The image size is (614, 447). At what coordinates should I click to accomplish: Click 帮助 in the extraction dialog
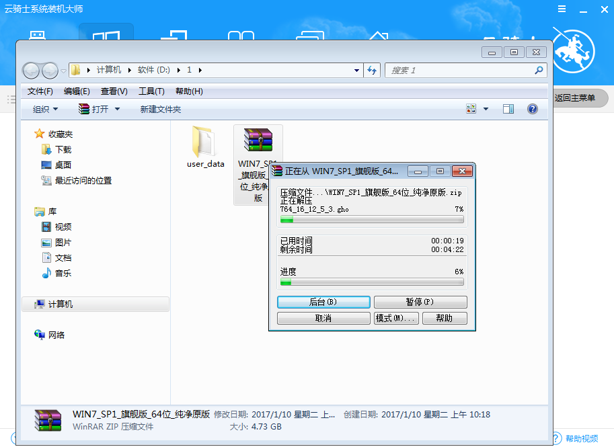click(445, 318)
